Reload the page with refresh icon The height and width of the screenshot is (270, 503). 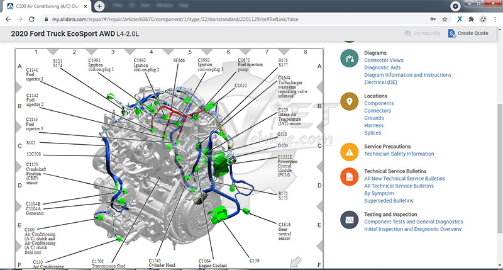point(31,20)
